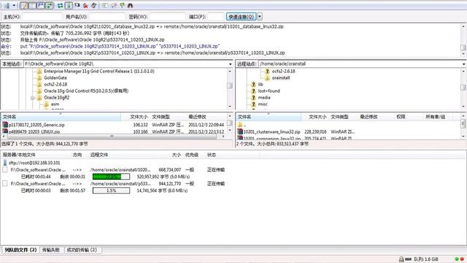Click the file icon of the 944,121,770 transfer
This screenshot has height=263, width=467.
5,183
